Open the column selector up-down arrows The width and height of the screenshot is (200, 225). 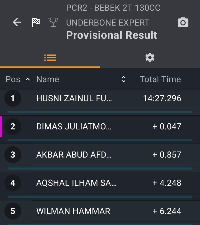pos(124,79)
